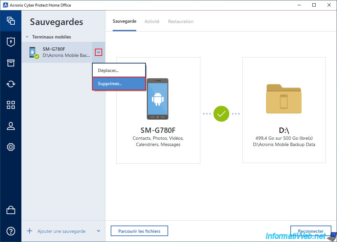Click the destination folder image for D:\

pos(284,99)
